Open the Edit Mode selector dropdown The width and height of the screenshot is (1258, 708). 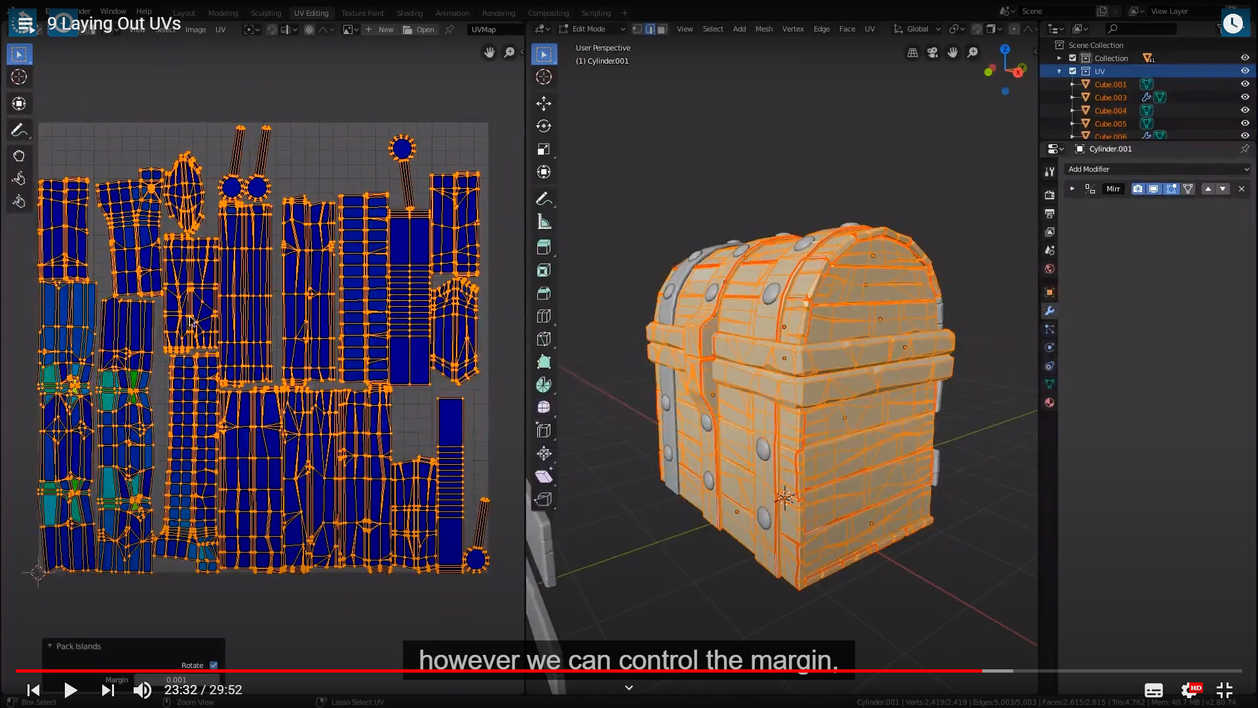(593, 29)
